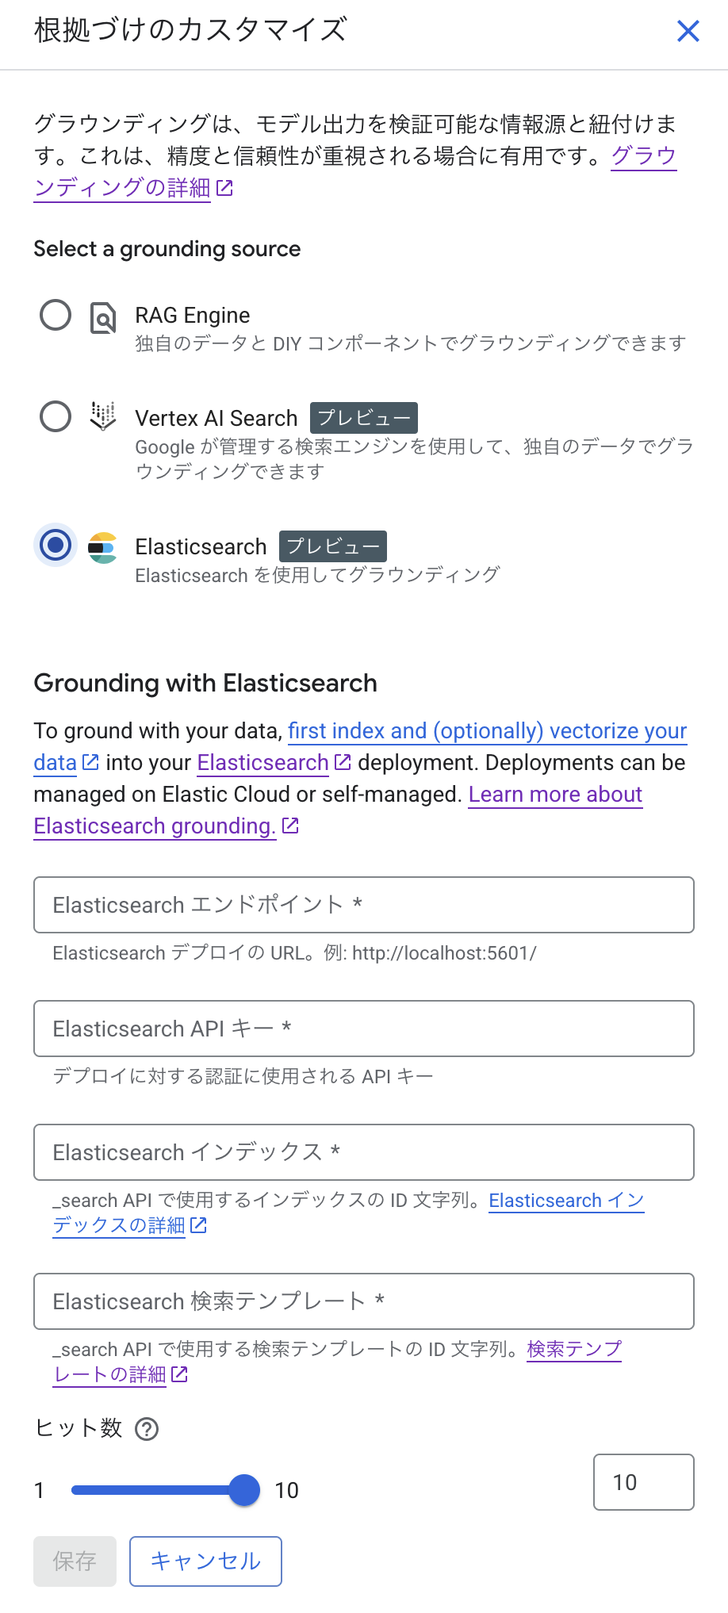
Task: Click external link icon after インデックスの詳細
Action: tap(198, 1225)
